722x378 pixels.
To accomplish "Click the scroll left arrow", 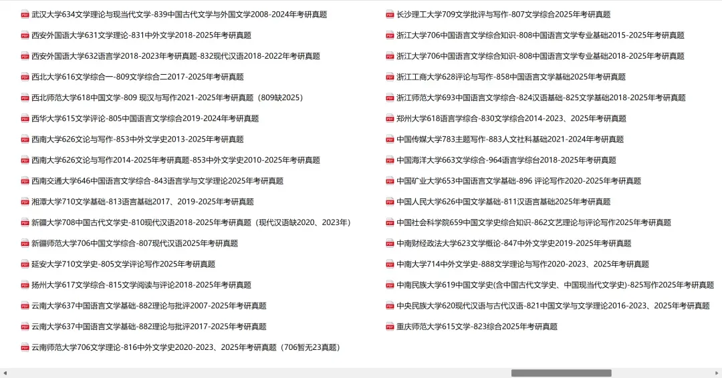I will pos(5,373).
